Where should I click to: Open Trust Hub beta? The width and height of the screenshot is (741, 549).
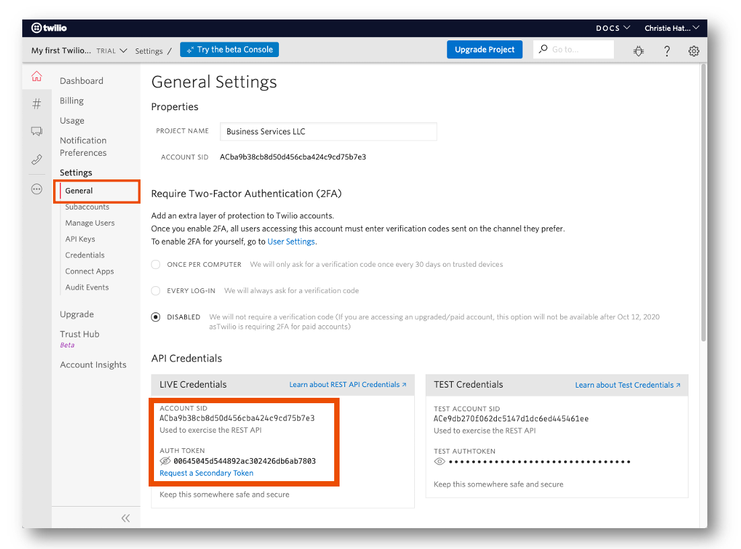point(79,334)
